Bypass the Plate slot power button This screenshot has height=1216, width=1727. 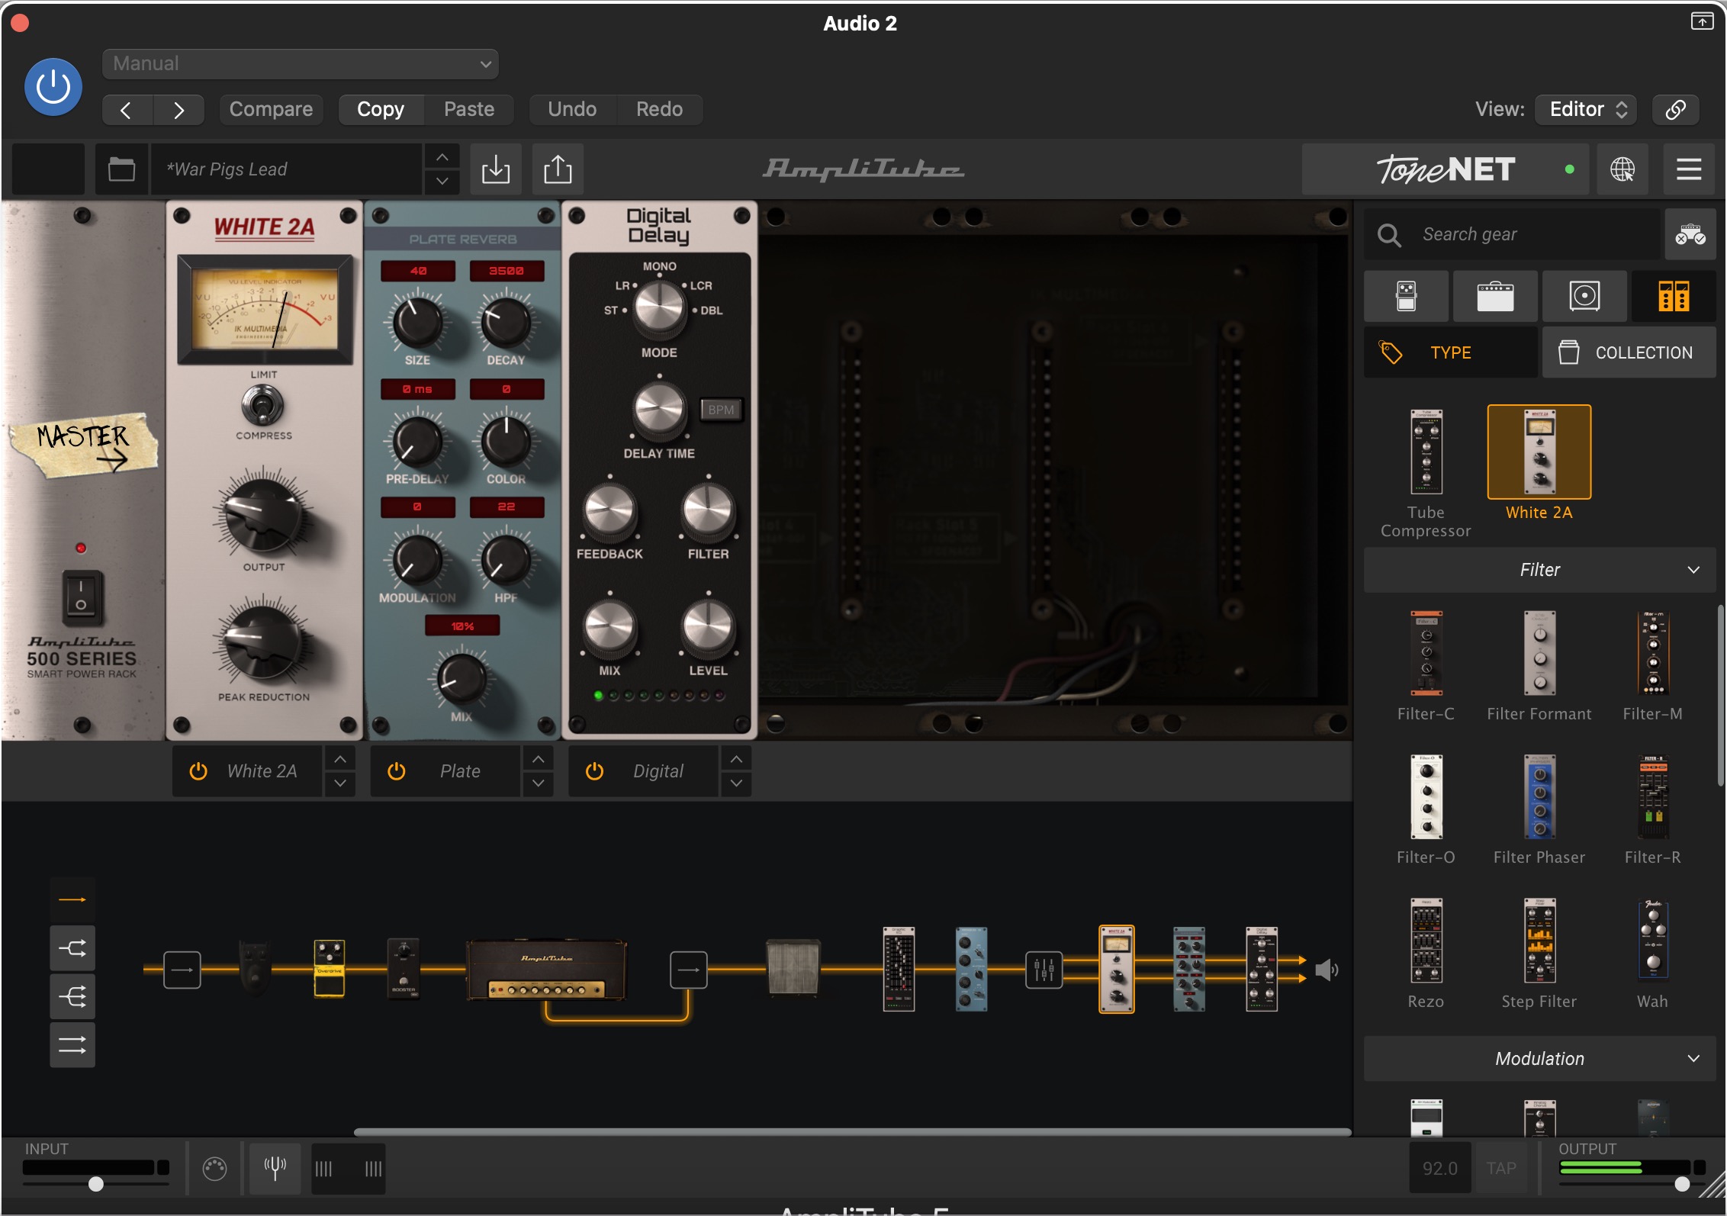397,771
